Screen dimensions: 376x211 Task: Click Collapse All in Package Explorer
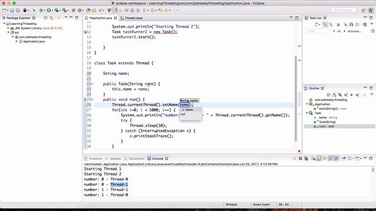point(46,18)
